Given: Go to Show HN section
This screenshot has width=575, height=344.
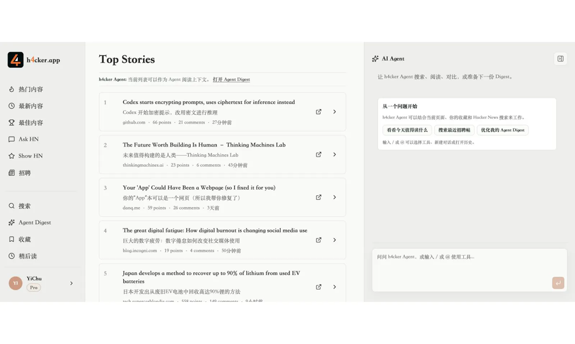Looking at the screenshot, I should click(x=31, y=156).
